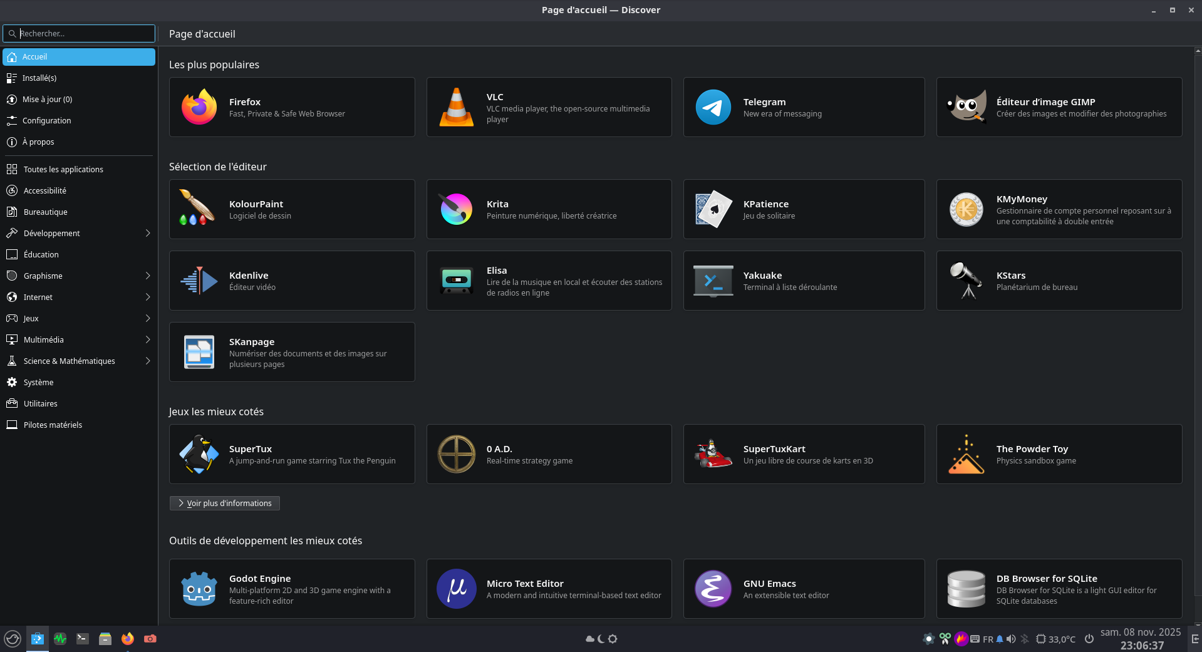Screen dimensions: 1202x652
Task: Click the Firefox app icon
Action: pos(199,107)
